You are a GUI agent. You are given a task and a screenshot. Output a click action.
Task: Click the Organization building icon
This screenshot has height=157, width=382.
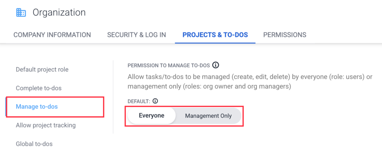[21, 12]
